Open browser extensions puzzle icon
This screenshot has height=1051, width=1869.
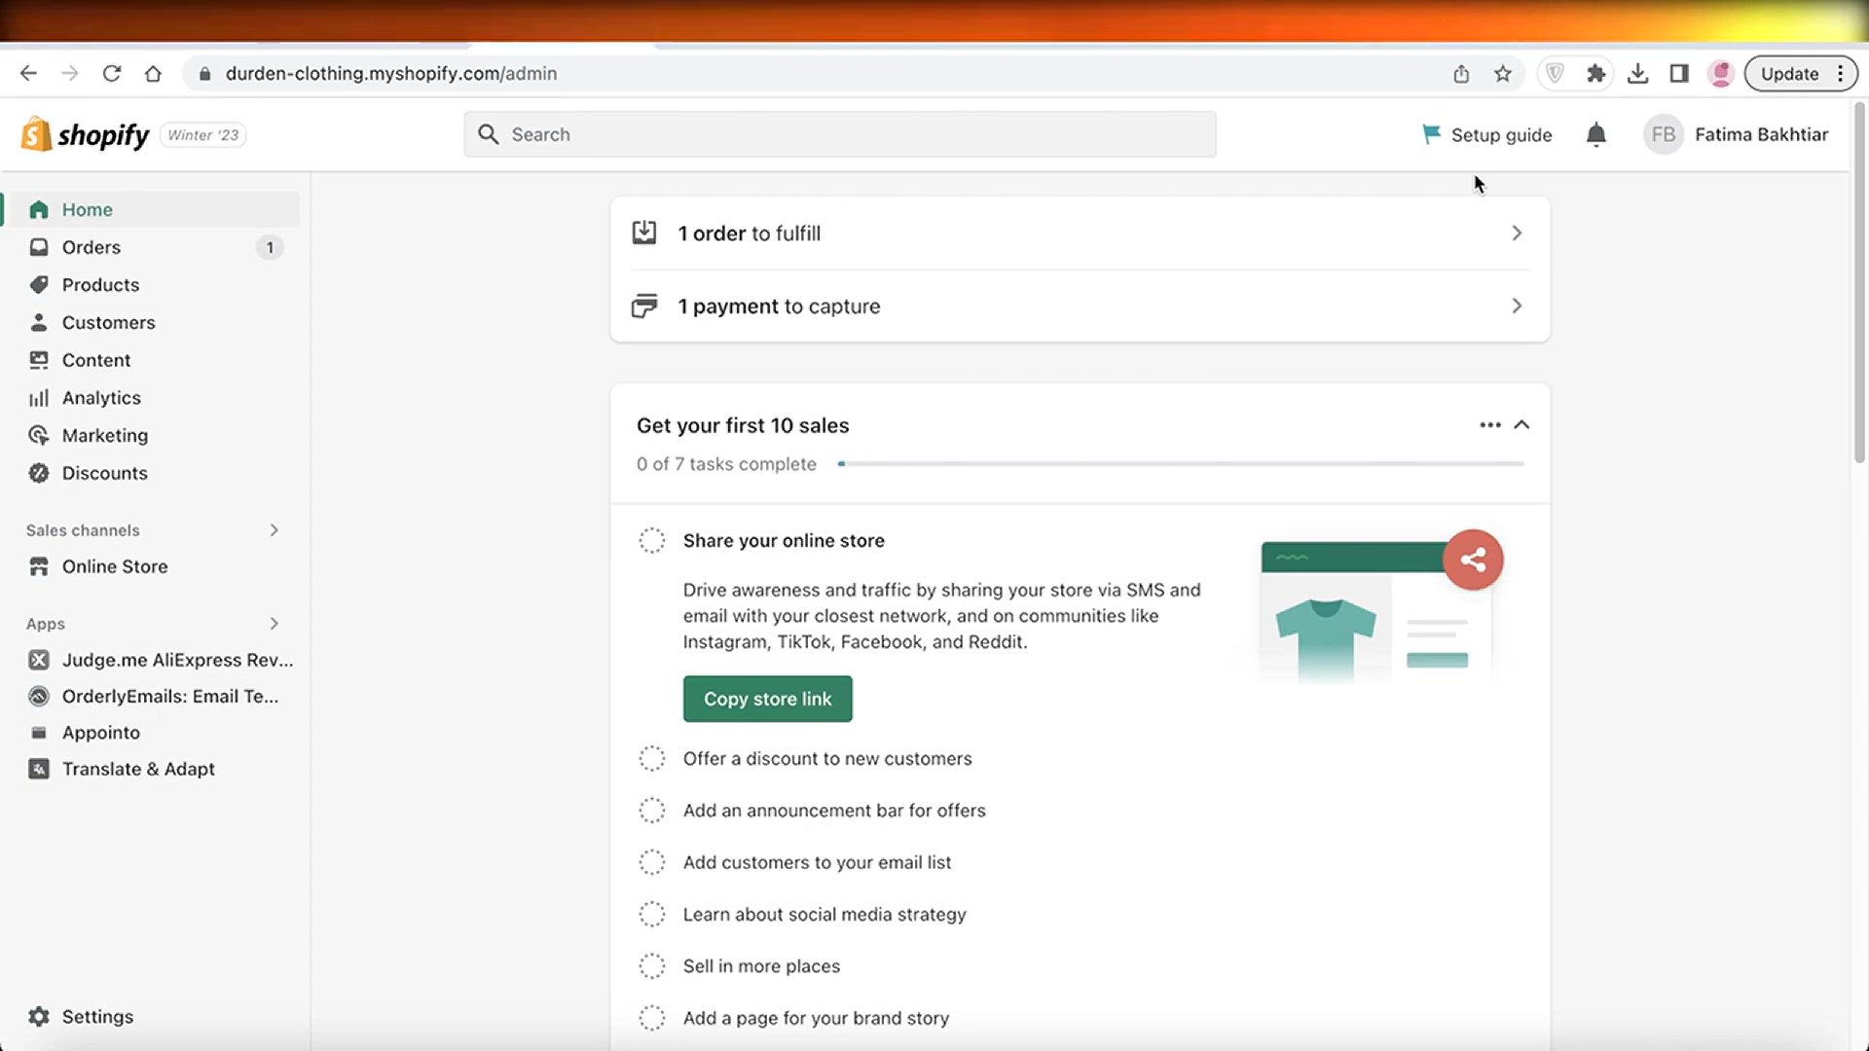tap(1596, 73)
